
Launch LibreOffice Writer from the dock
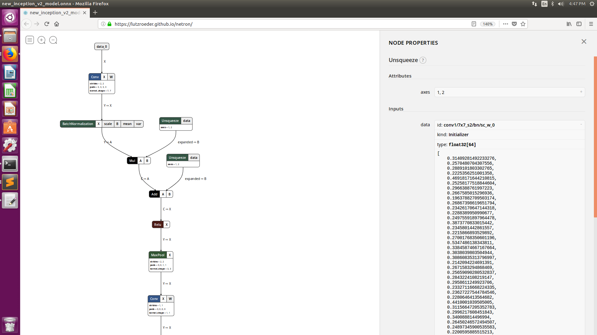pos(10,72)
